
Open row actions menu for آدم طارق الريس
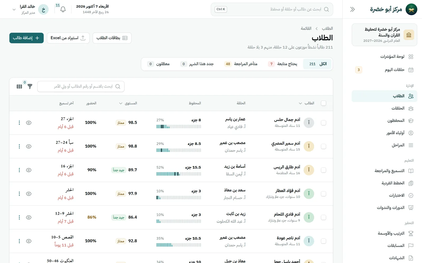(19, 170)
